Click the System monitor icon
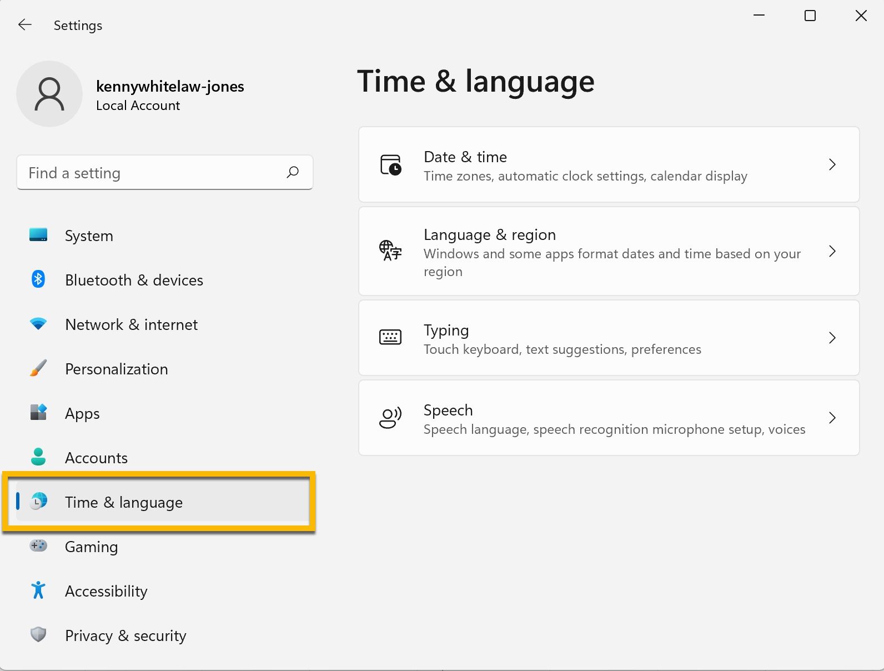 tap(38, 235)
